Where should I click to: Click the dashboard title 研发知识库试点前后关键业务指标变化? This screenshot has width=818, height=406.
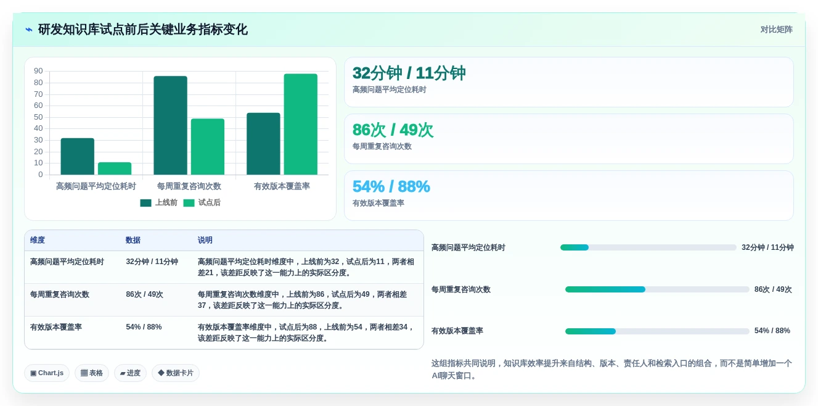click(143, 30)
